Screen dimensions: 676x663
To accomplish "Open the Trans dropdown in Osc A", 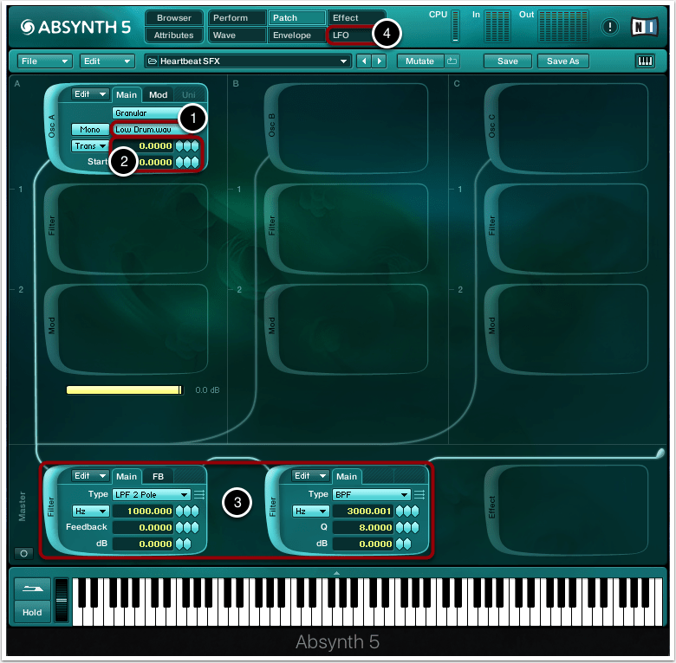I will point(89,146).
